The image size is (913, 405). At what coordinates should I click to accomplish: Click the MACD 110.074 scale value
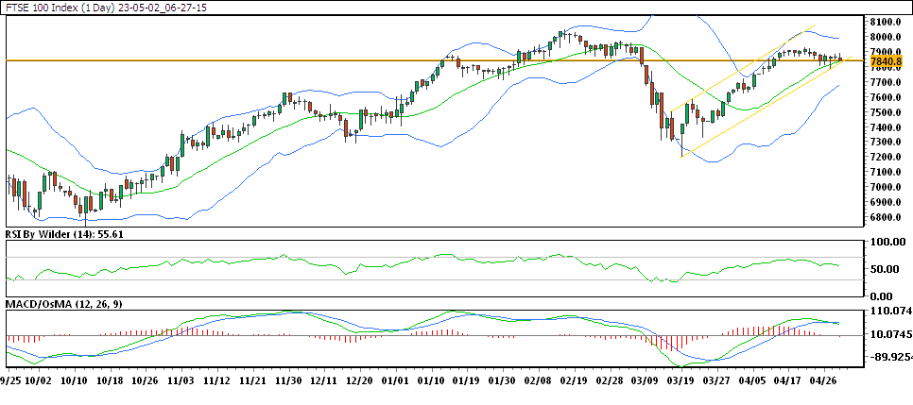[x=891, y=312]
